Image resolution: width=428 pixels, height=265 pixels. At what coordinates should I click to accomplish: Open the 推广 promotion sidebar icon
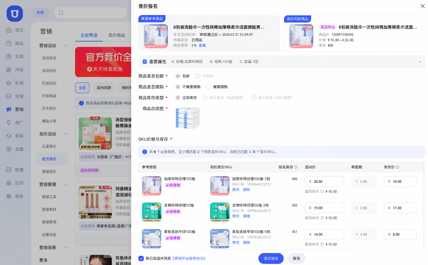coord(9,123)
